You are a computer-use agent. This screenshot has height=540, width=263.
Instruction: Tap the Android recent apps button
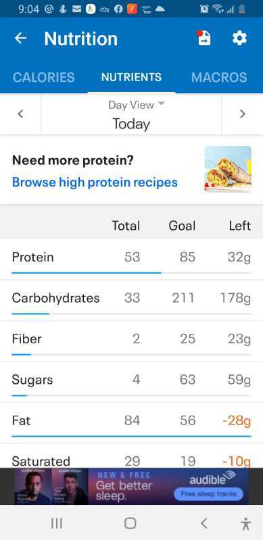click(57, 524)
